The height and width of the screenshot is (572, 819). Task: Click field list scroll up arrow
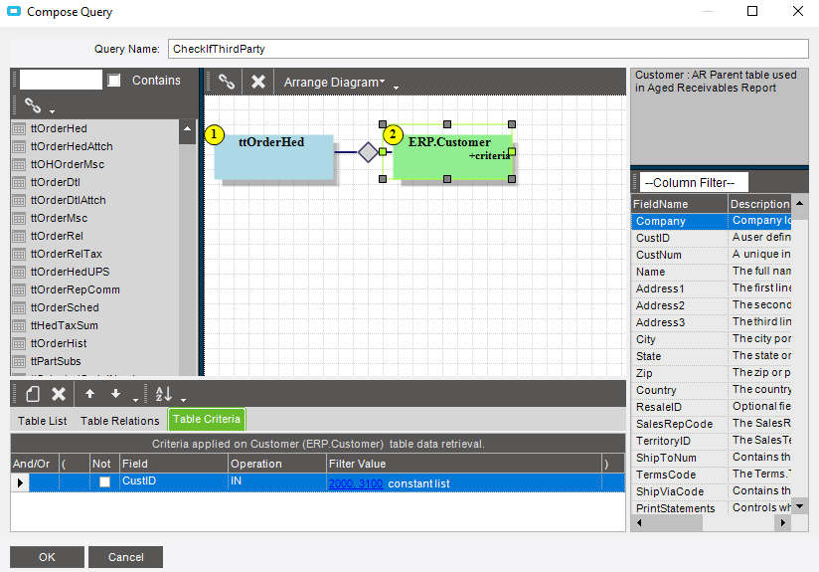pos(800,203)
